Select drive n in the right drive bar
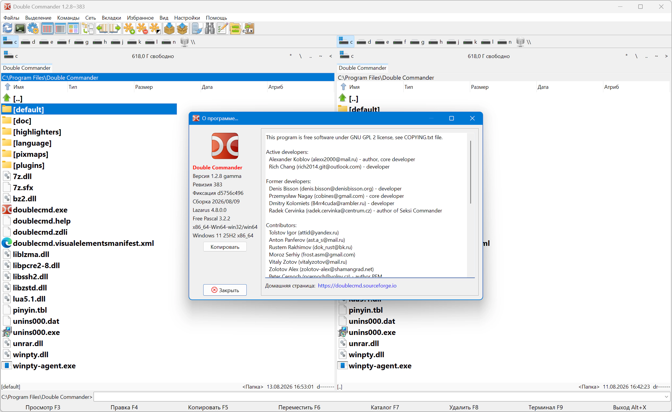 click(505, 42)
